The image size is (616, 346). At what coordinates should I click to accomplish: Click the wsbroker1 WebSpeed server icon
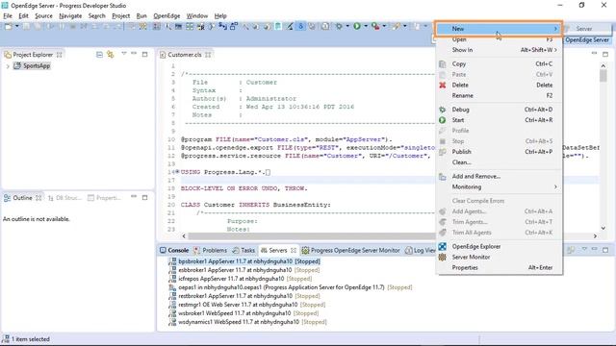[172, 313]
